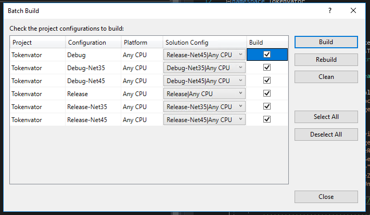Screen dimensions: 370x215
Task: Sort by the Project column header
Action: (38, 43)
